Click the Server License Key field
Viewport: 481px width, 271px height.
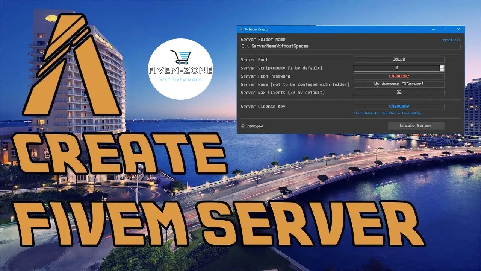[399, 107]
